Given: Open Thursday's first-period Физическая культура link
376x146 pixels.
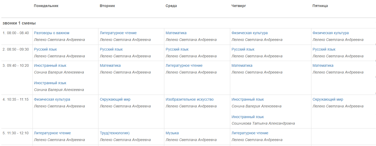Looking at the screenshot, I should tap(249, 33).
